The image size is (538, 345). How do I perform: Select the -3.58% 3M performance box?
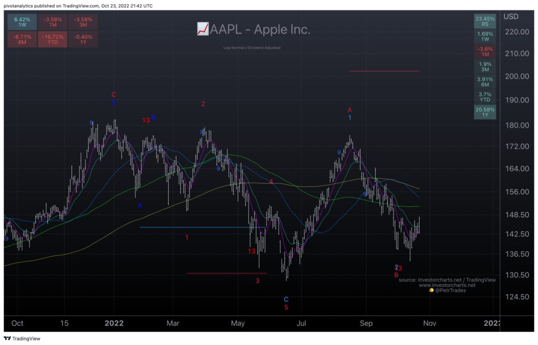(x=83, y=22)
